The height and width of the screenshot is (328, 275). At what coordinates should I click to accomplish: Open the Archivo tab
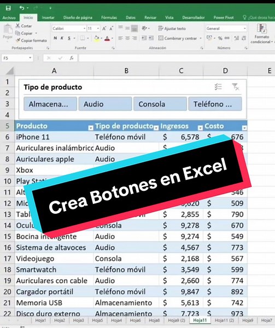point(9,18)
